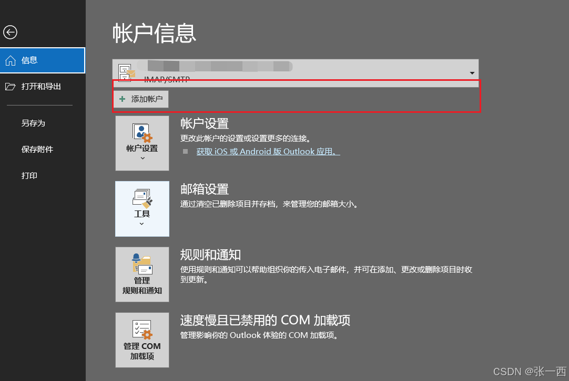
Task: Click the 帐户设置 section heading text
Action: click(x=204, y=123)
